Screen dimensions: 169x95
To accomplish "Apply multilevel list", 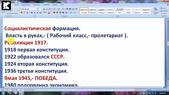I will point(63,9).
